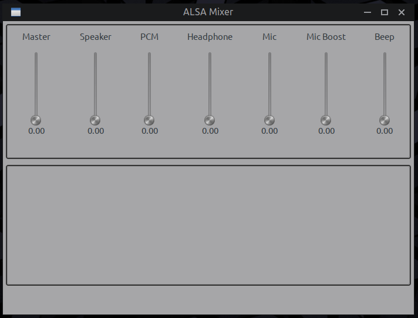
Task: Click inside the empty lower panel
Action: (208, 225)
